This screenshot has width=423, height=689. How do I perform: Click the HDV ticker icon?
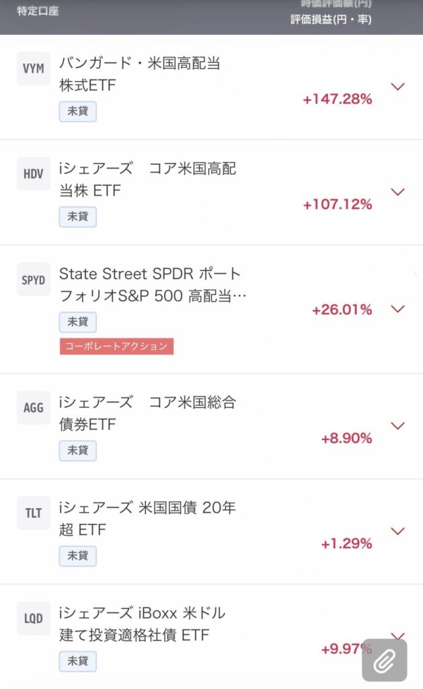click(x=34, y=174)
